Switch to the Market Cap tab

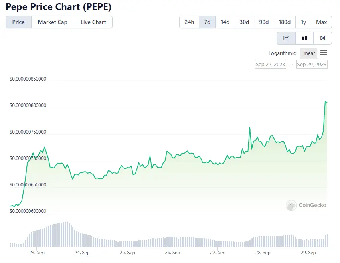click(53, 22)
